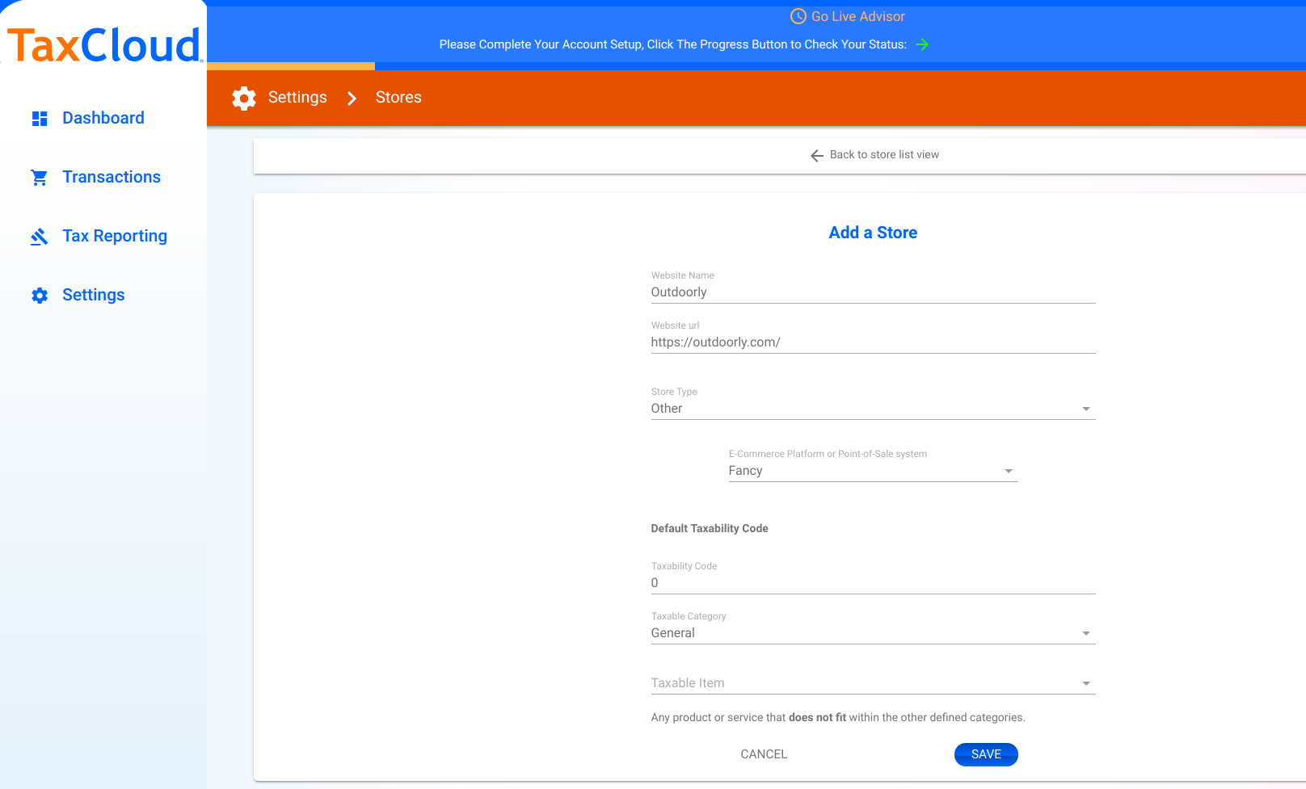Click the Tax Reporting gavel icon
The image size is (1306, 789).
(x=39, y=237)
